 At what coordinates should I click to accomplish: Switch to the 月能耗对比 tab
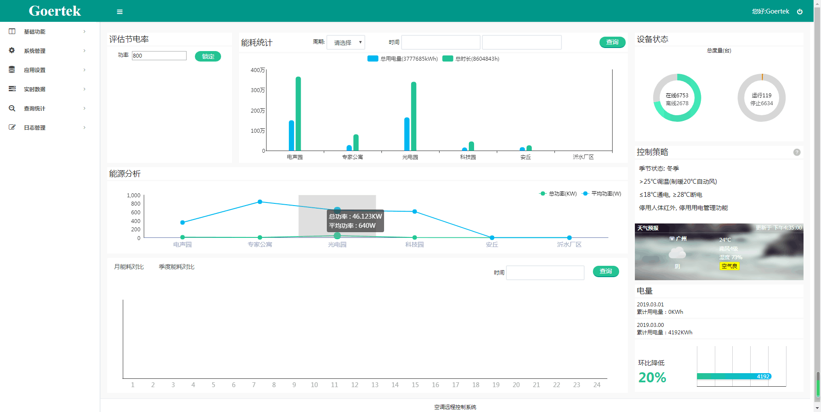coord(129,267)
